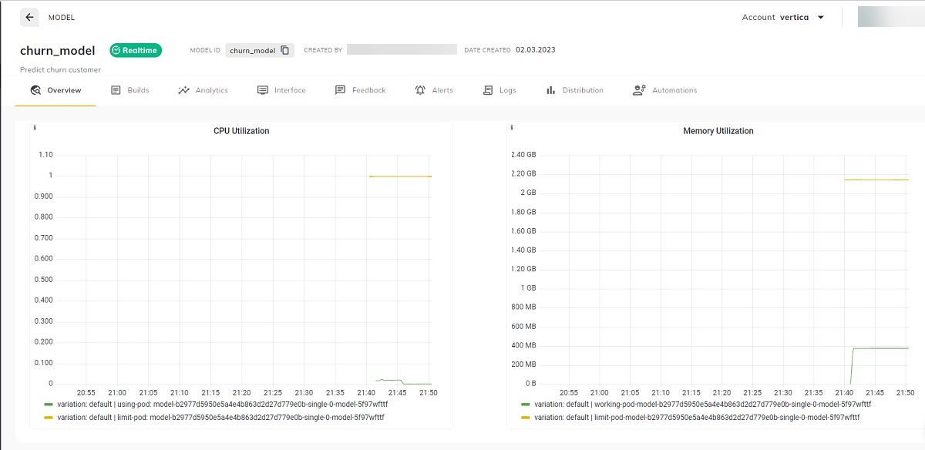Click memory limit-pod yellow legend swatch
Image resolution: width=925 pixels, height=450 pixels.
tap(526, 417)
